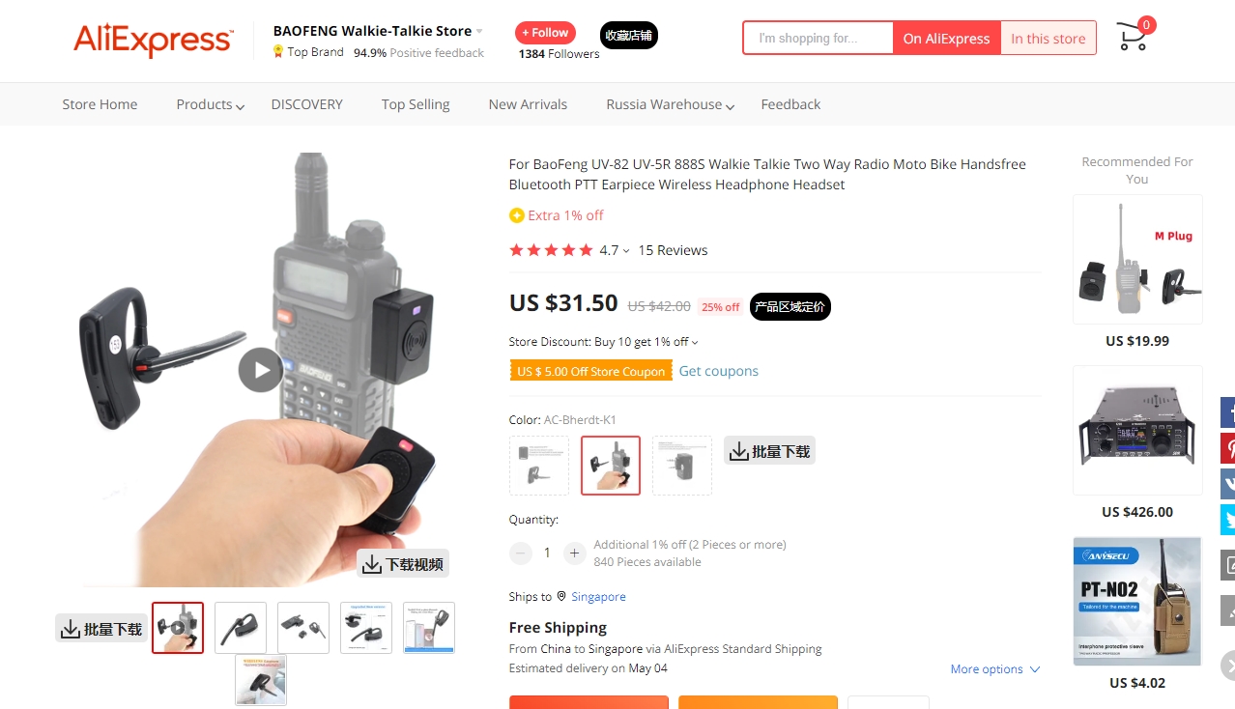Expand Russia Warehouse dropdown
Image resolution: width=1235 pixels, height=709 pixels.
tap(670, 104)
